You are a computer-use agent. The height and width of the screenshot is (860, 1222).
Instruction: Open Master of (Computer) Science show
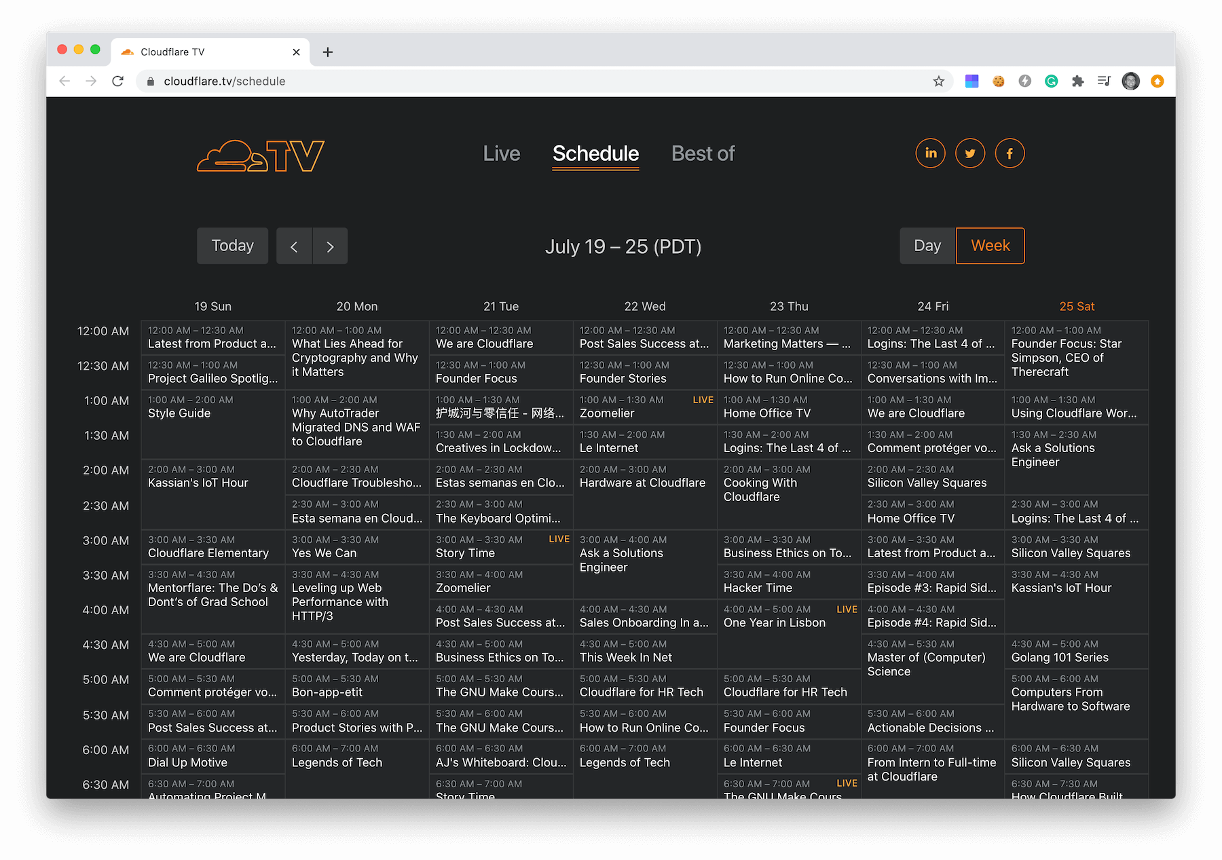pos(933,669)
